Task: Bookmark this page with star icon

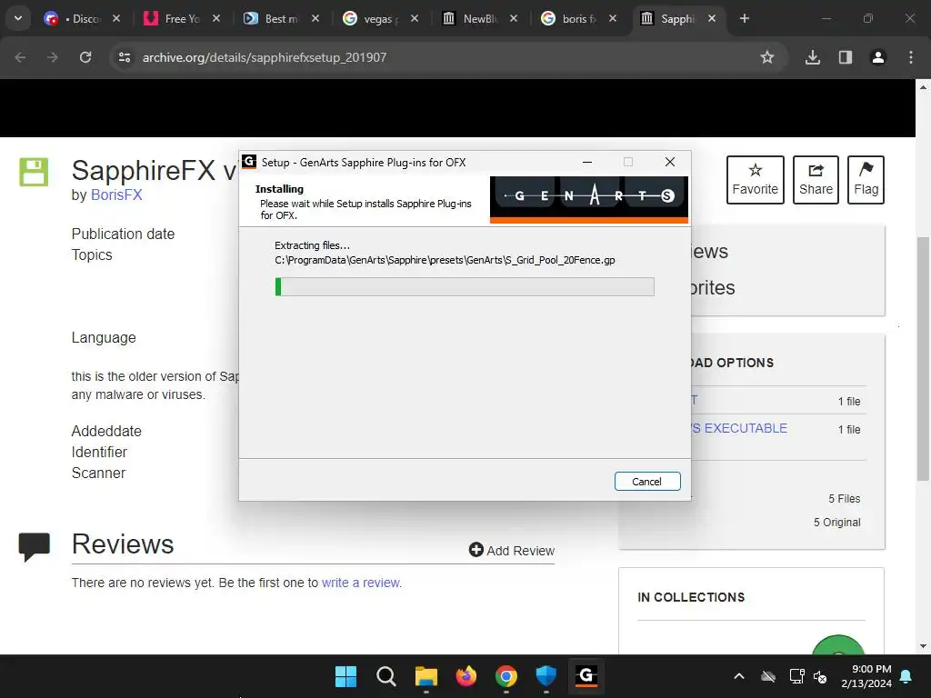Action: coord(767,57)
